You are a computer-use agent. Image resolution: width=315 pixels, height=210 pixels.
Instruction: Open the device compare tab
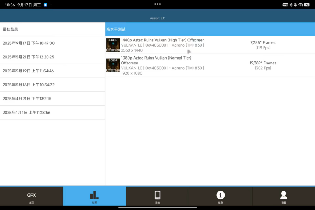click(157, 196)
